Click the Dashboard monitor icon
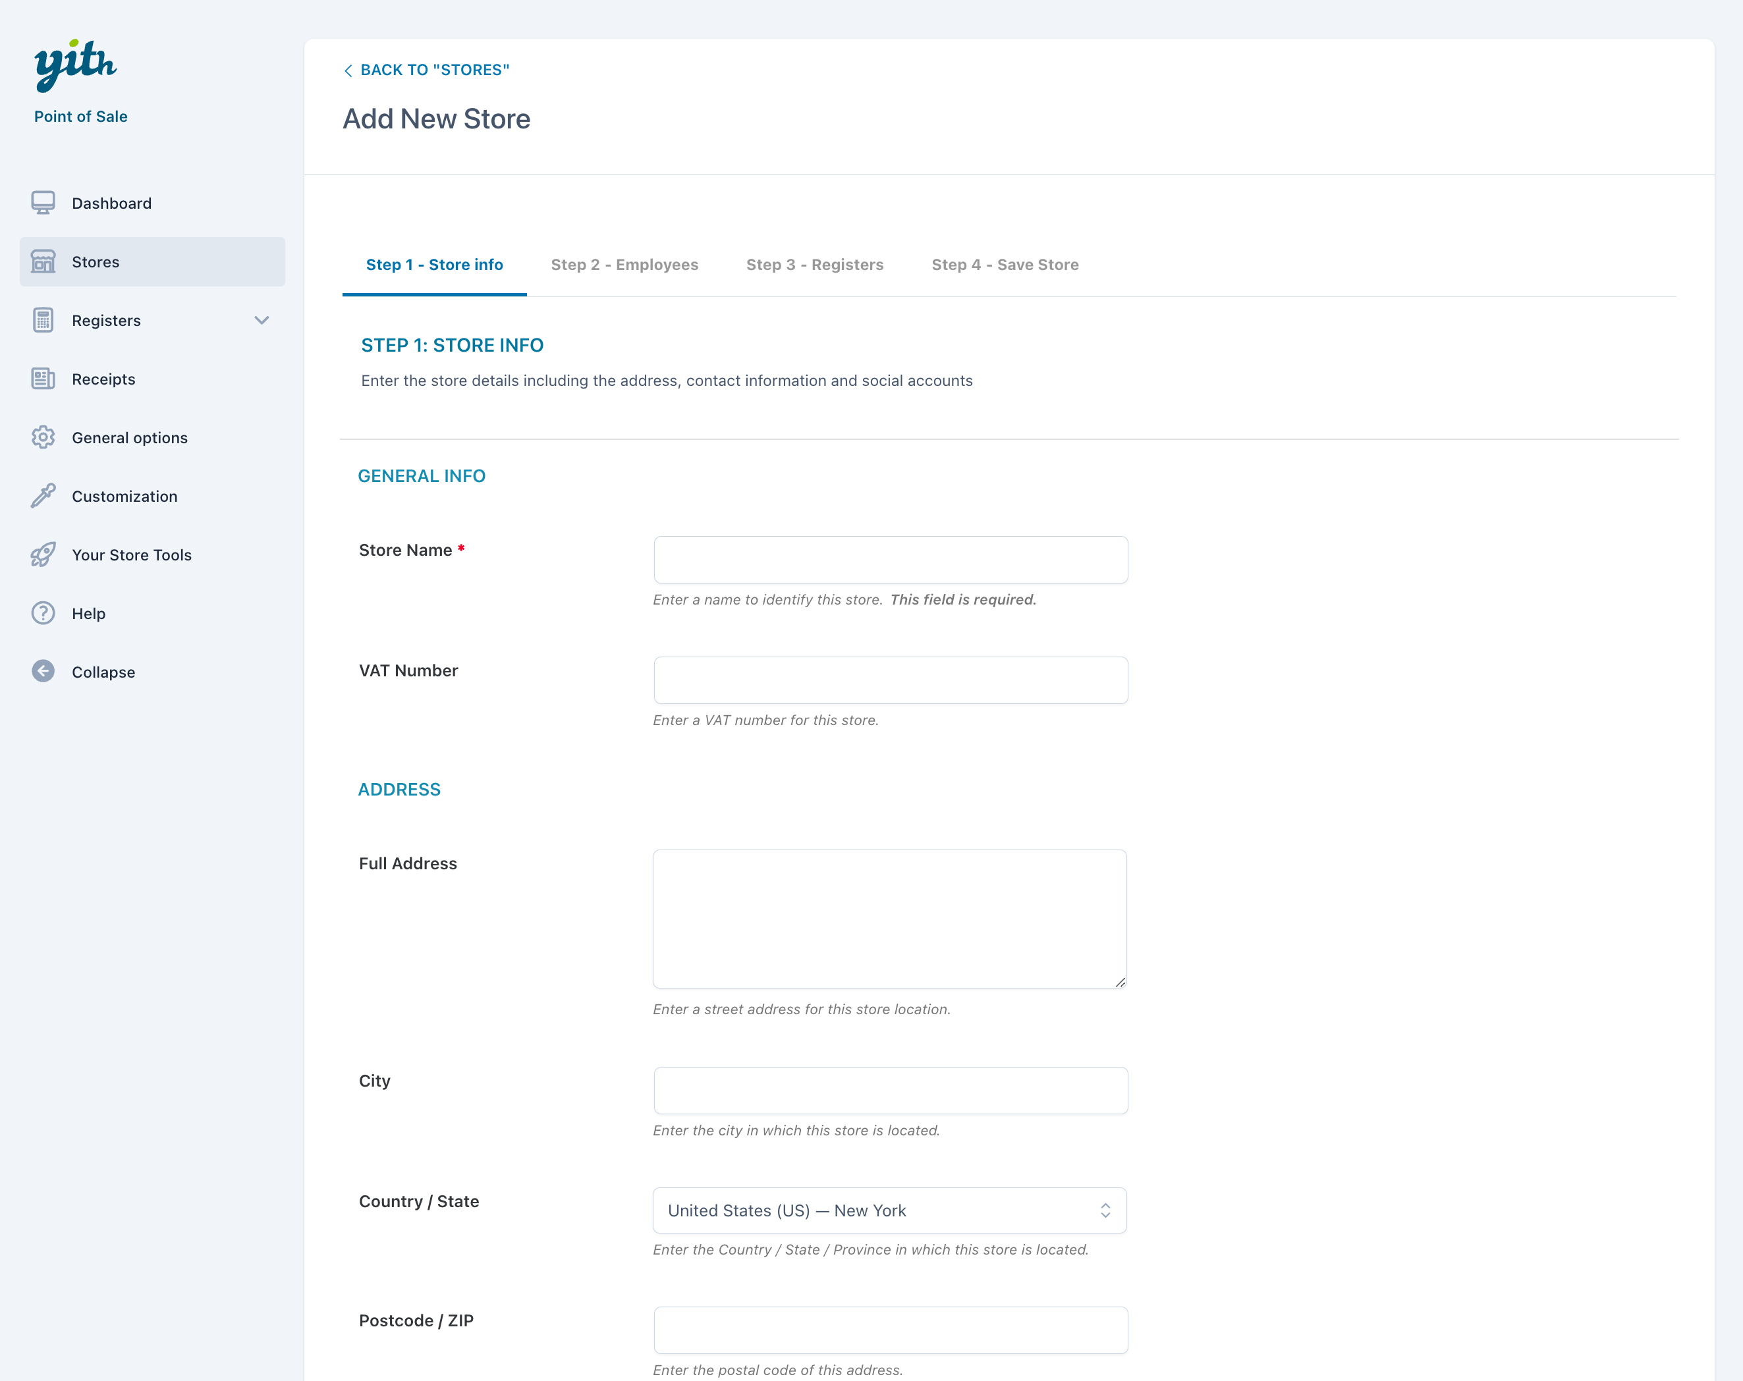This screenshot has height=1381, width=1743. 43,203
